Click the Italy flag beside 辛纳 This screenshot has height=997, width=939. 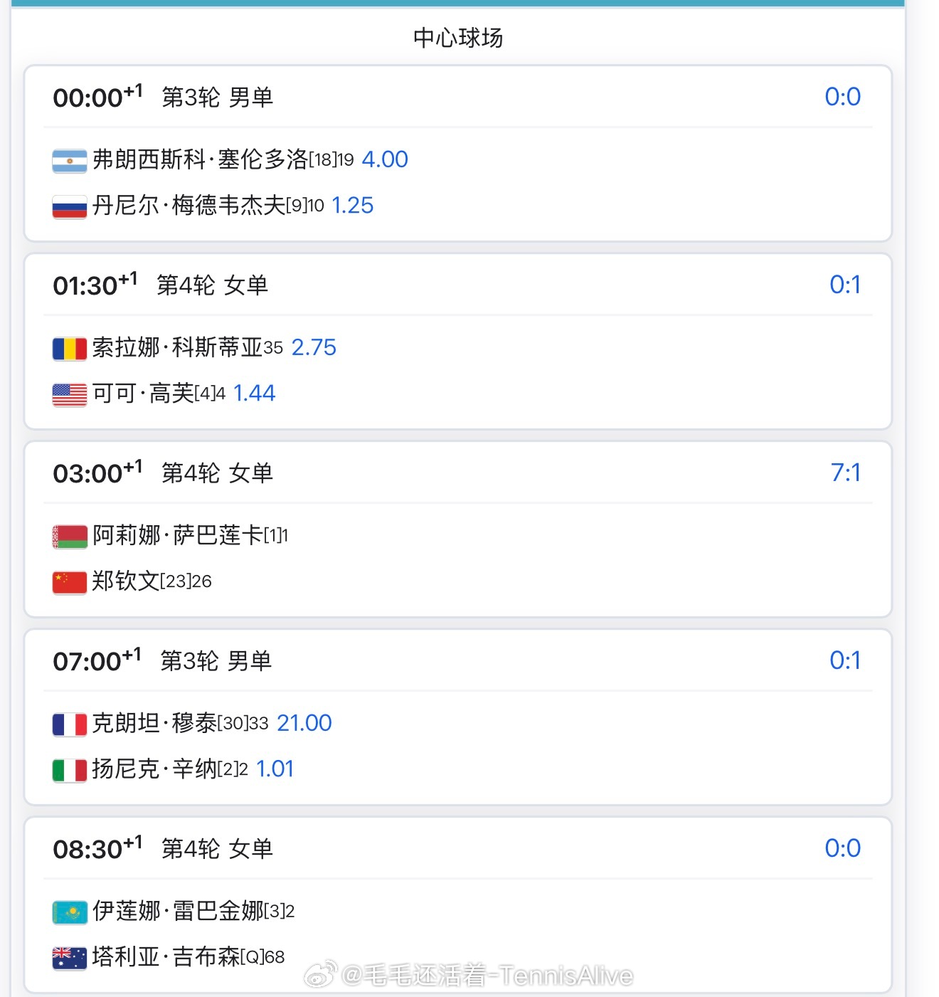click(70, 770)
